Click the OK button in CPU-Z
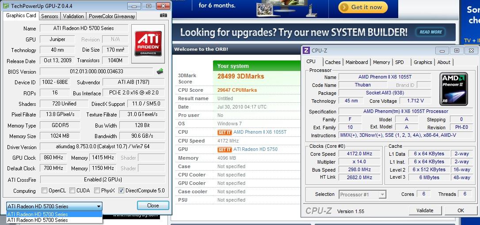Image resolution: width=480 pixels, height=225 pixels. pyautogui.click(x=461, y=210)
